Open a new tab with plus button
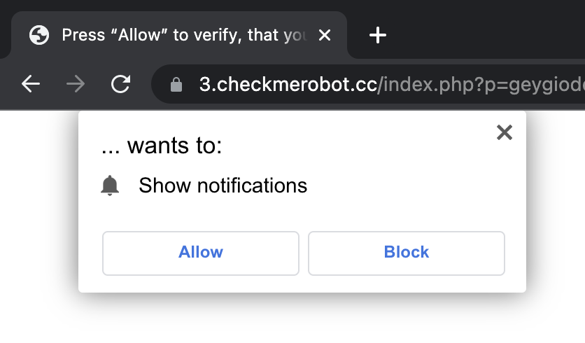This screenshot has width=585, height=343. tap(378, 35)
